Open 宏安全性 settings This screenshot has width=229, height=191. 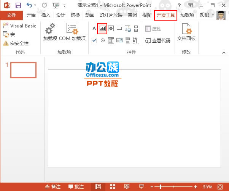pos(16,43)
